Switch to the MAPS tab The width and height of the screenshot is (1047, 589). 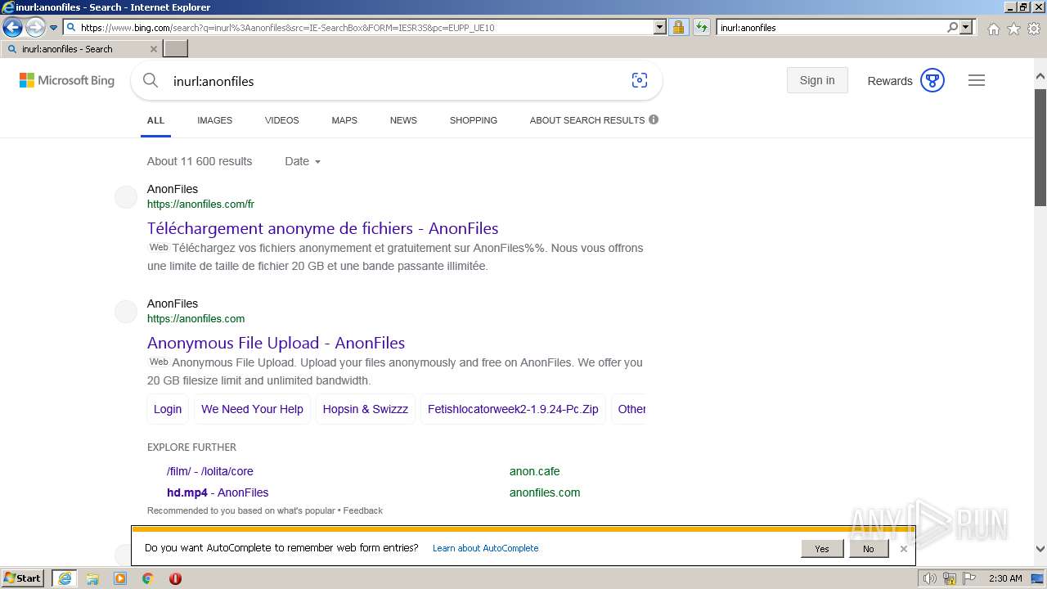(344, 120)
